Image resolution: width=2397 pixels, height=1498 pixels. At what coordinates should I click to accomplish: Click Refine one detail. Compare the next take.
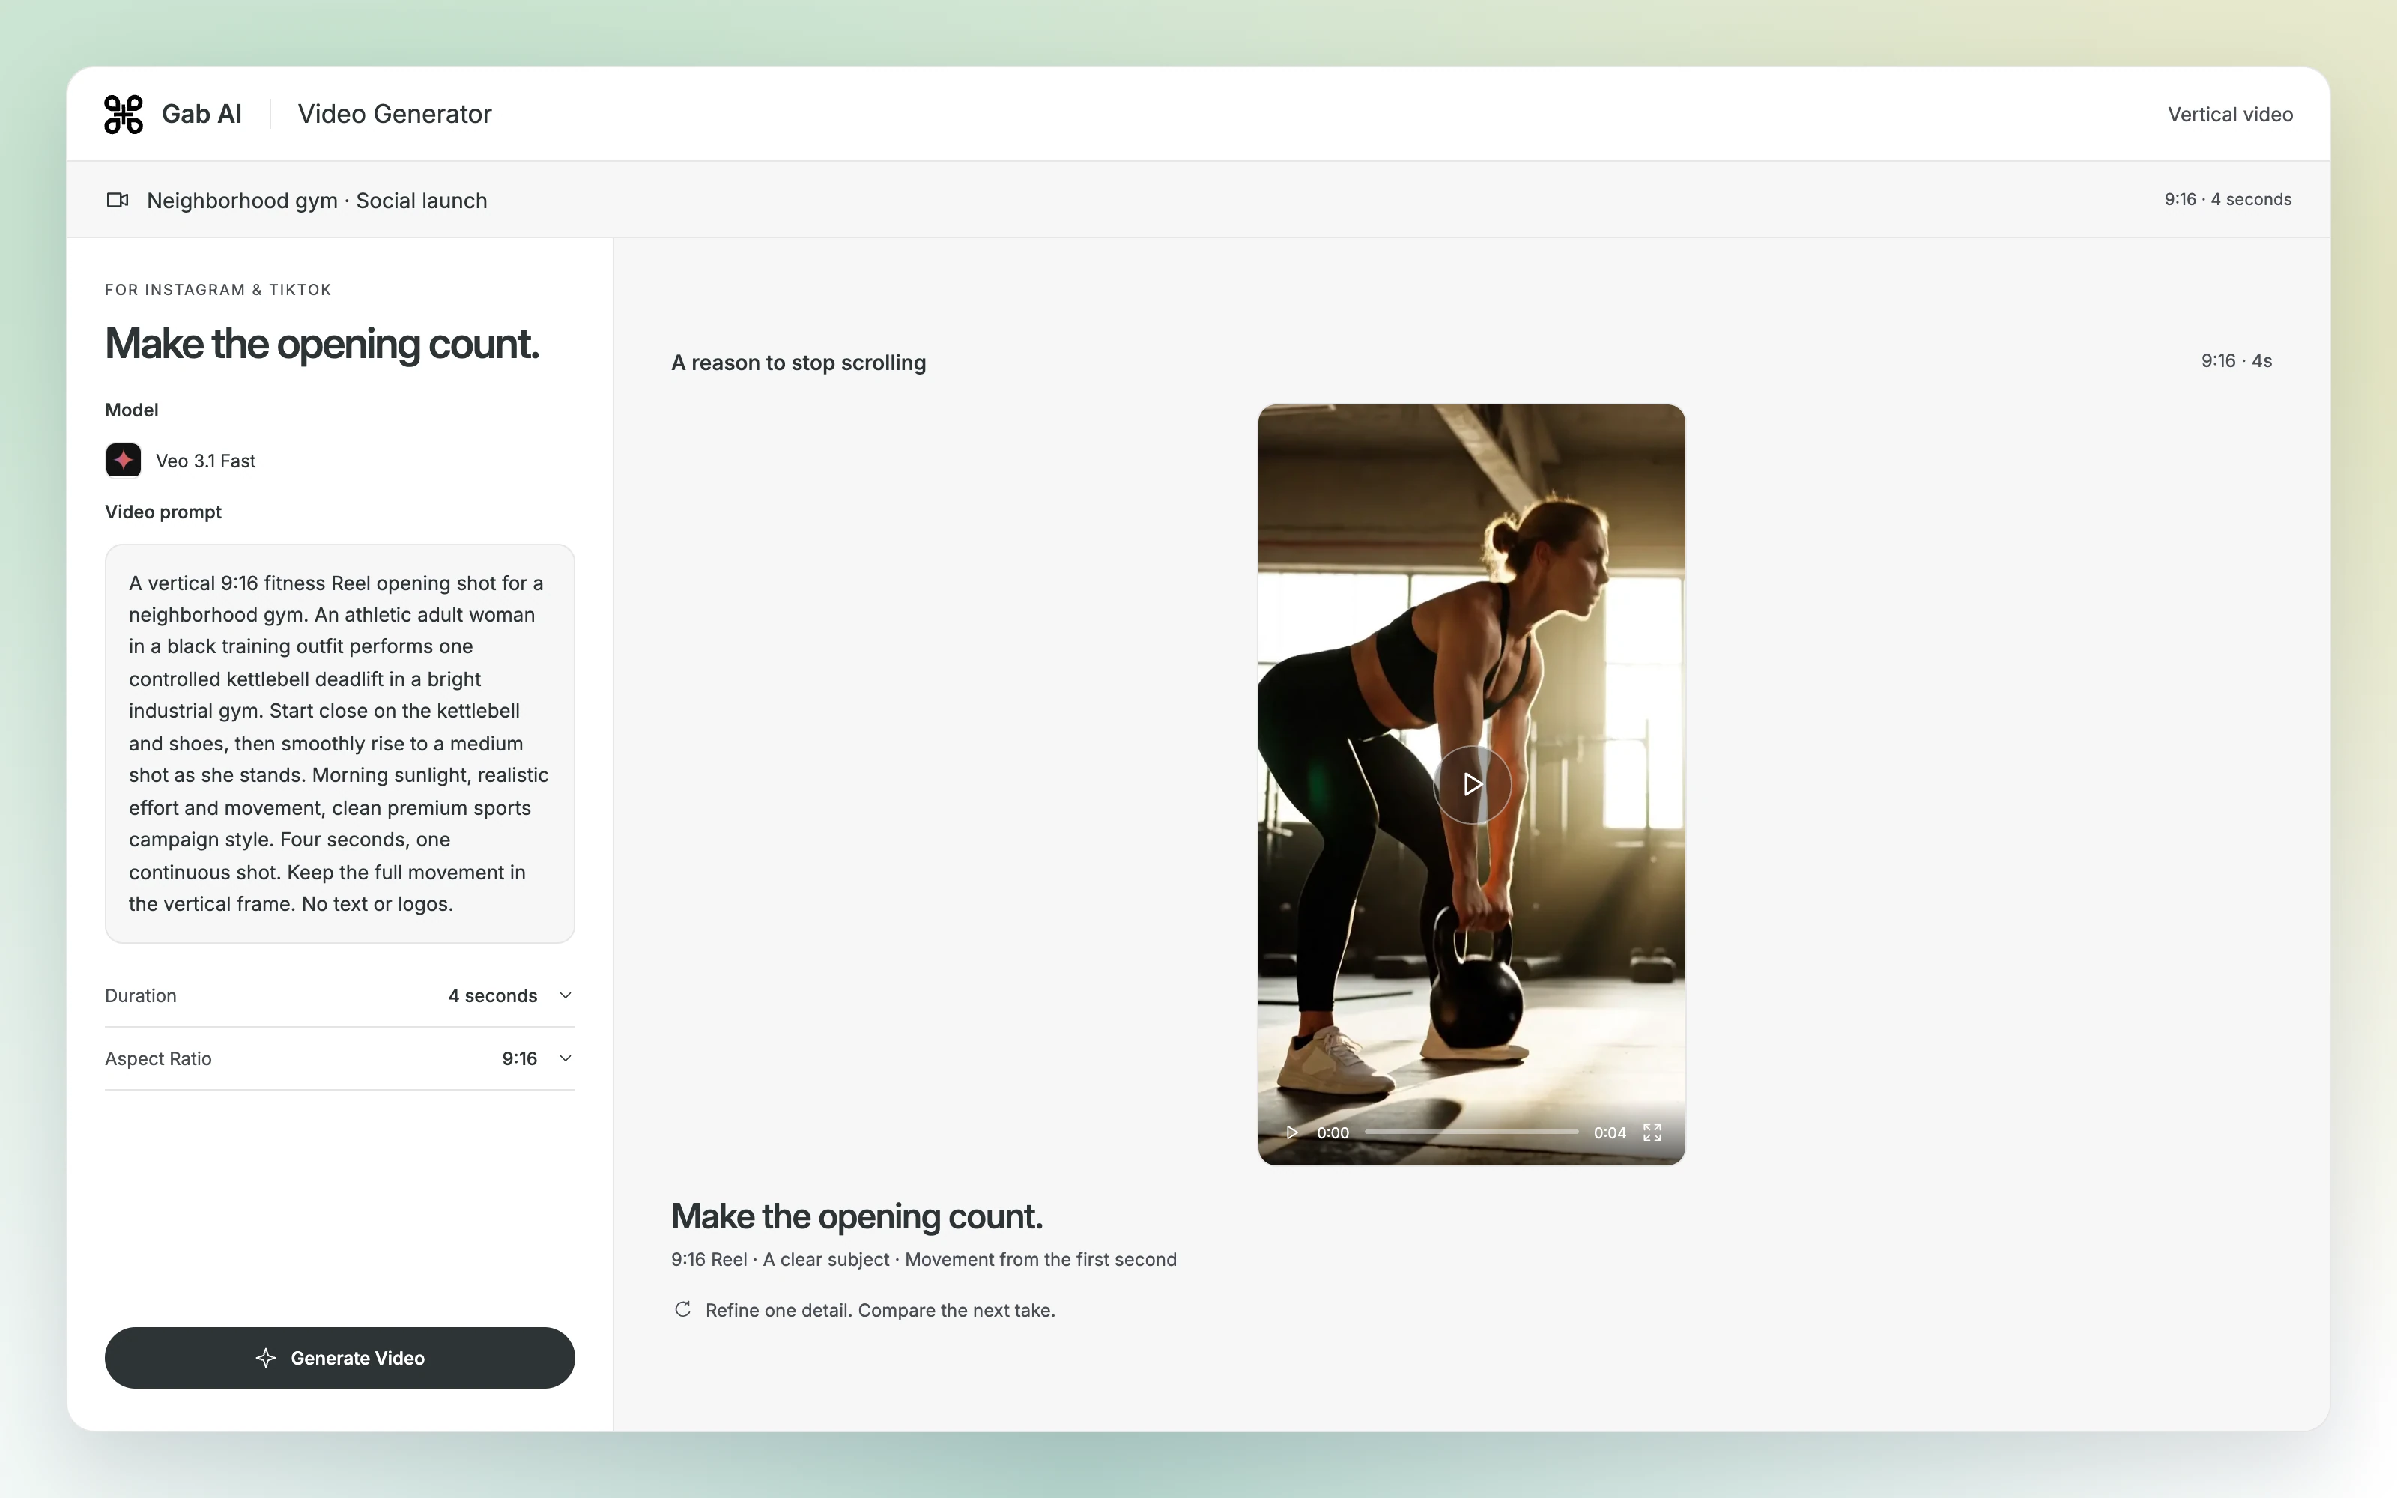[879, 1310]
